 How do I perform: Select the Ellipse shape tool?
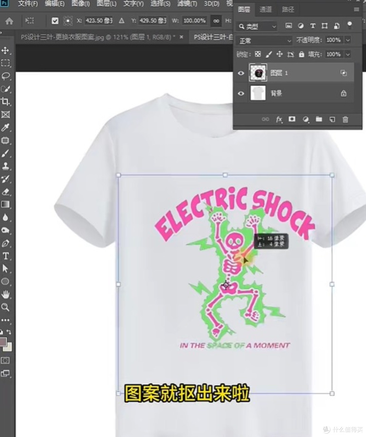[5, 281]
